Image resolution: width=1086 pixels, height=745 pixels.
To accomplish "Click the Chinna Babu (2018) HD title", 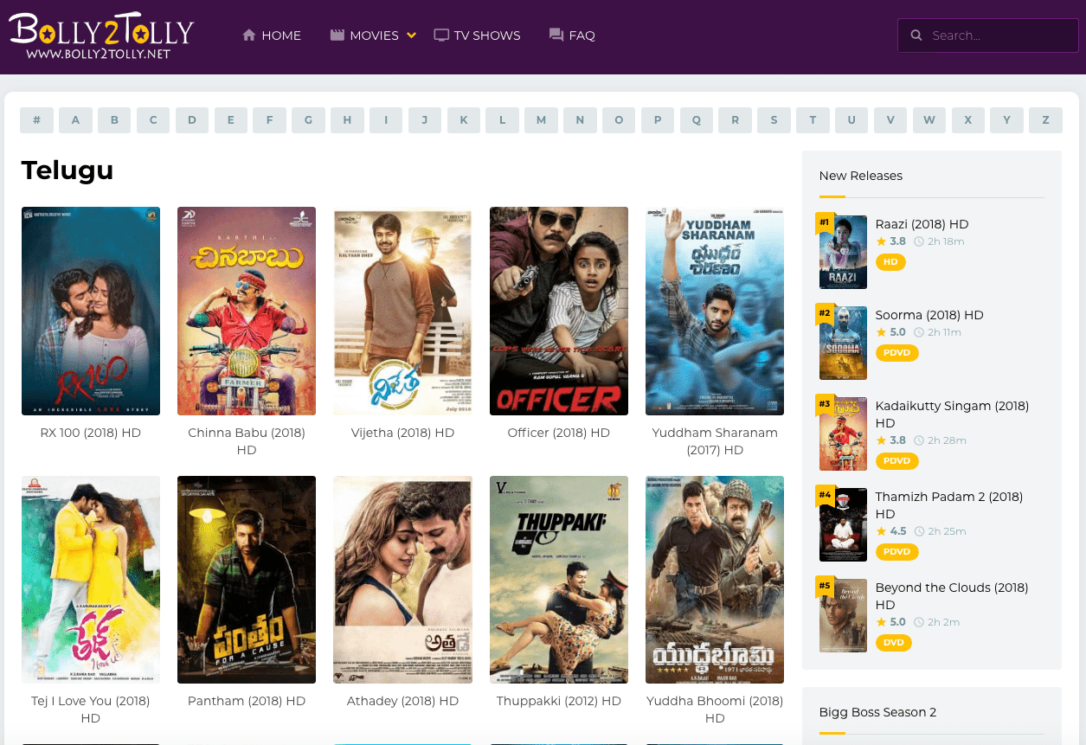I will tap(247, 441).
